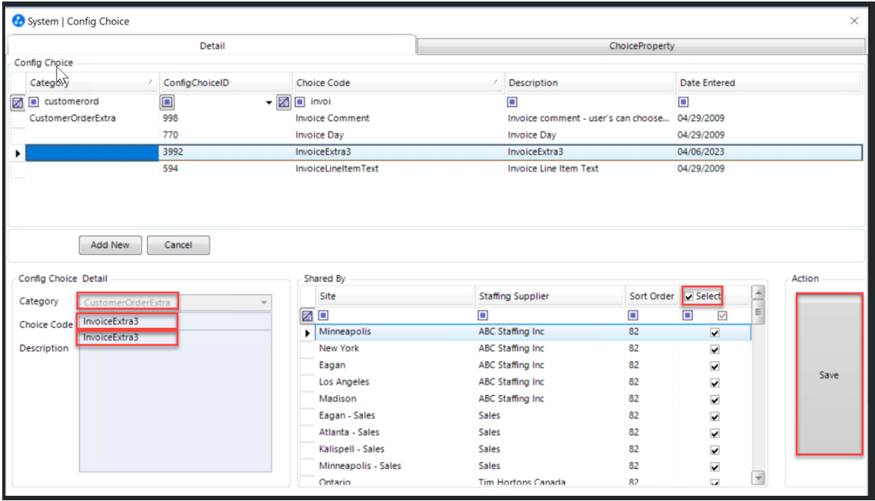Click row indicator arrow of InvoiceExtra3 row
The image size is (875, 501).
pyautogui.click(x=18, y=152)
